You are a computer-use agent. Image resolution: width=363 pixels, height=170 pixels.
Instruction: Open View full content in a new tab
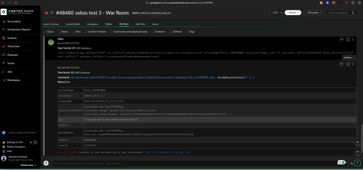(x=167, y=152)
